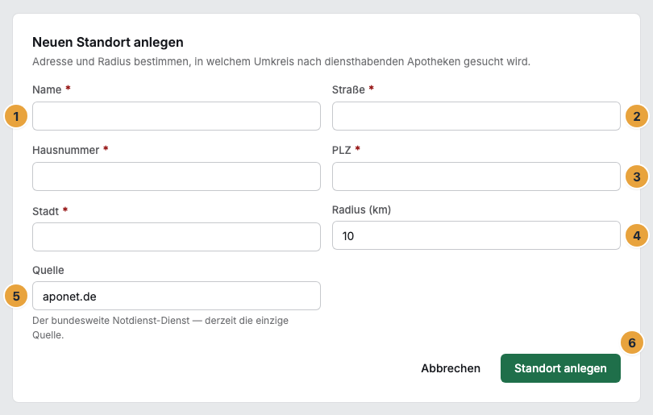The image size is (653, 415).
Task: Cancel with the Abbrechen button
Action: click(x=451, y=368)
